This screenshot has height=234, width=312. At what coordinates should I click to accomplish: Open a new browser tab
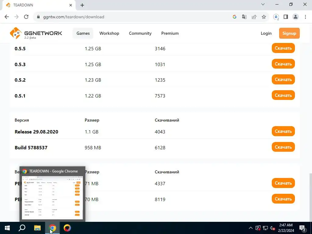[82, 5]
